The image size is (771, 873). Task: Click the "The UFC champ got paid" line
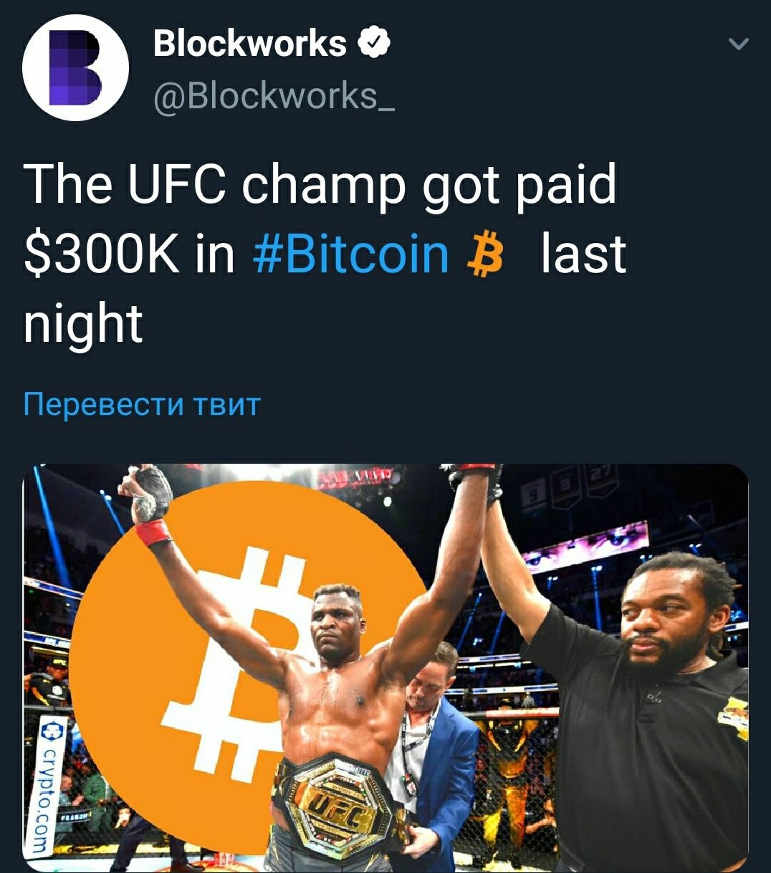click(x=320, y=184)
